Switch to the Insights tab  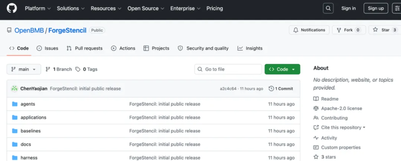[250, 48]
